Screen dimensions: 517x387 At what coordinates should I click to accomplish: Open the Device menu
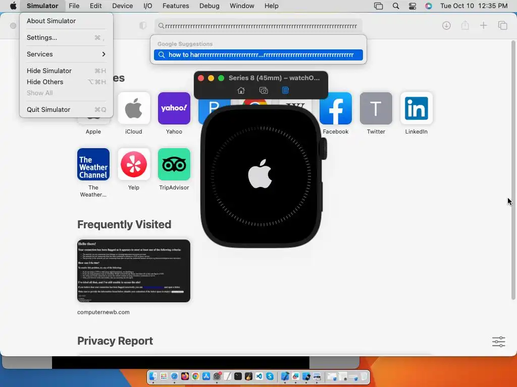click(x=122, y=6)
